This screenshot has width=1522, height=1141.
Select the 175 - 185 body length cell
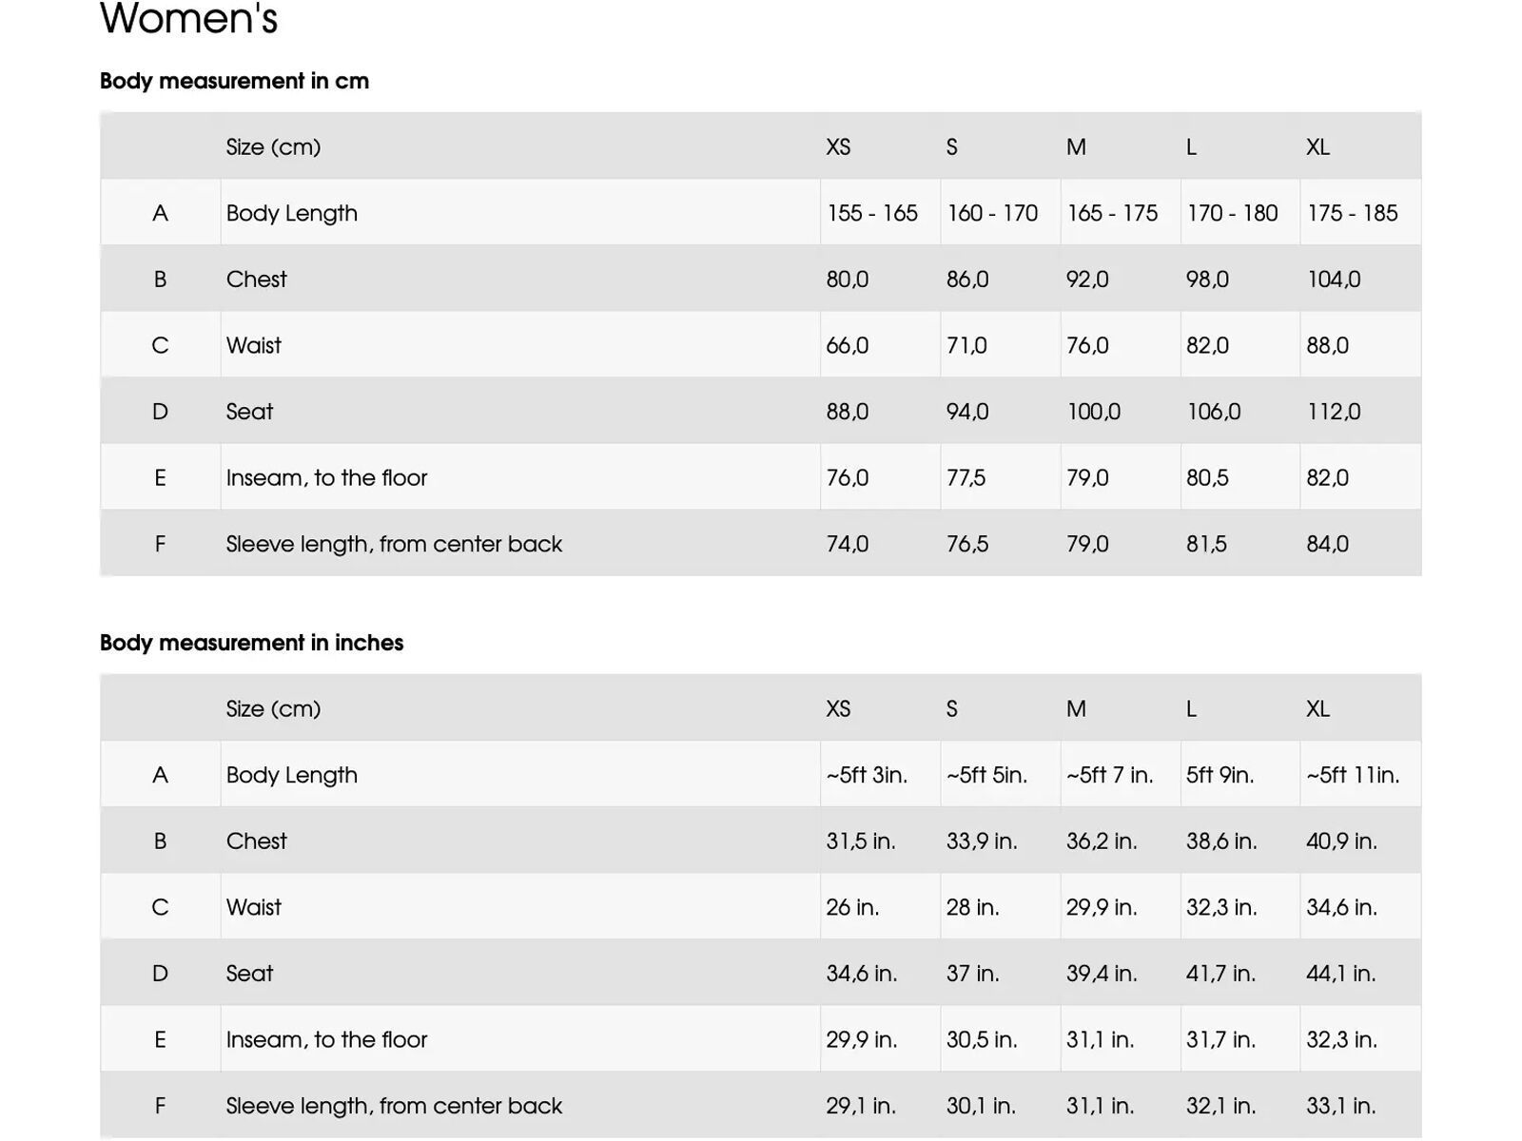coord(1352,213)
